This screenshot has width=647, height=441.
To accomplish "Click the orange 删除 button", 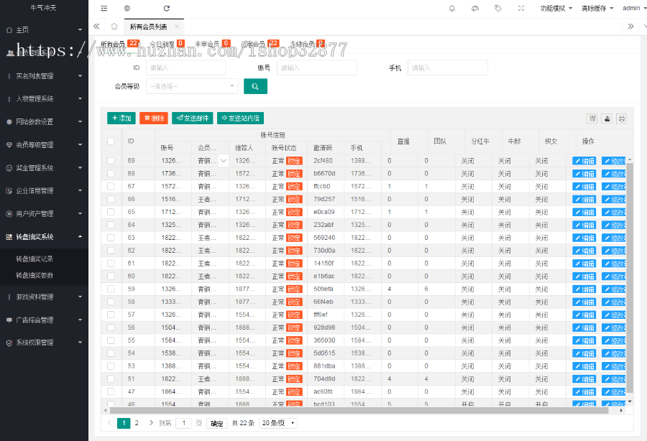I will click(x=154, y=119).
